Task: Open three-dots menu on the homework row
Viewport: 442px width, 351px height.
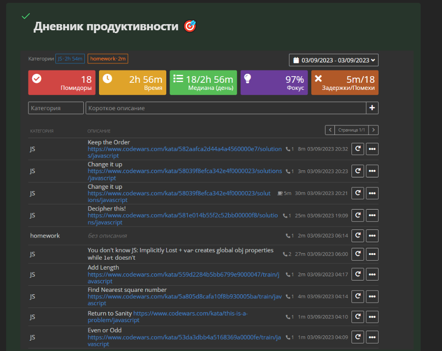Action: 372,236
